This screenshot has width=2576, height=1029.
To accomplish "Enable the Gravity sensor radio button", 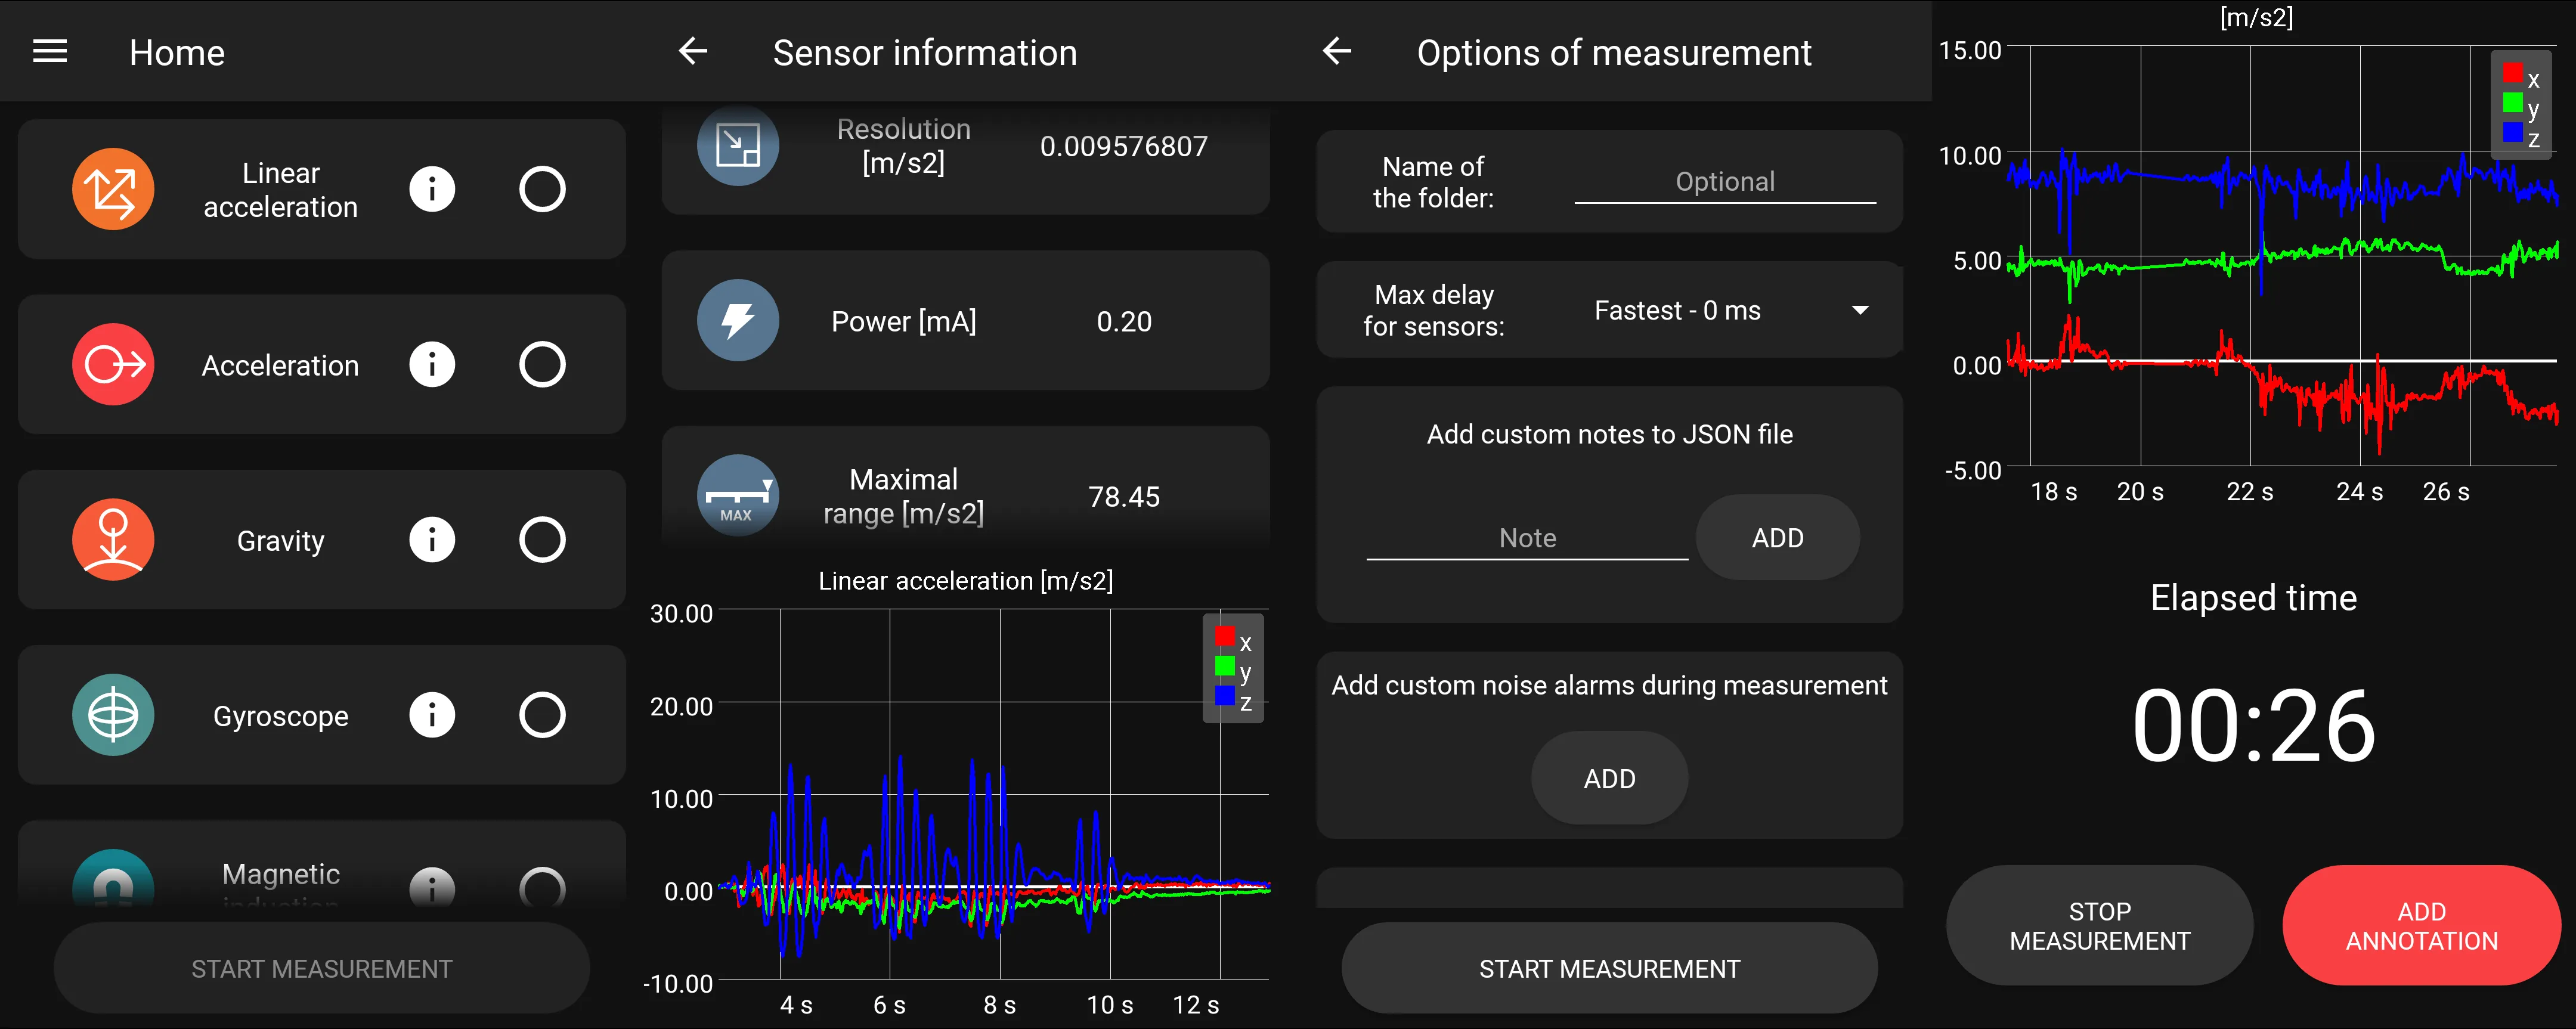I will [542, 540].
